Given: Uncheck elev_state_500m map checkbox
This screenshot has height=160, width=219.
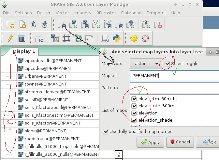Looking at the screenshot, I should [x=134, y=106].
